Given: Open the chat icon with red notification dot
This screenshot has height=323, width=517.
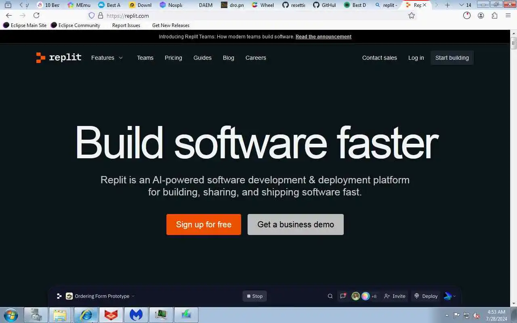Looking at the screenshot, I should [x=343, y=296].
